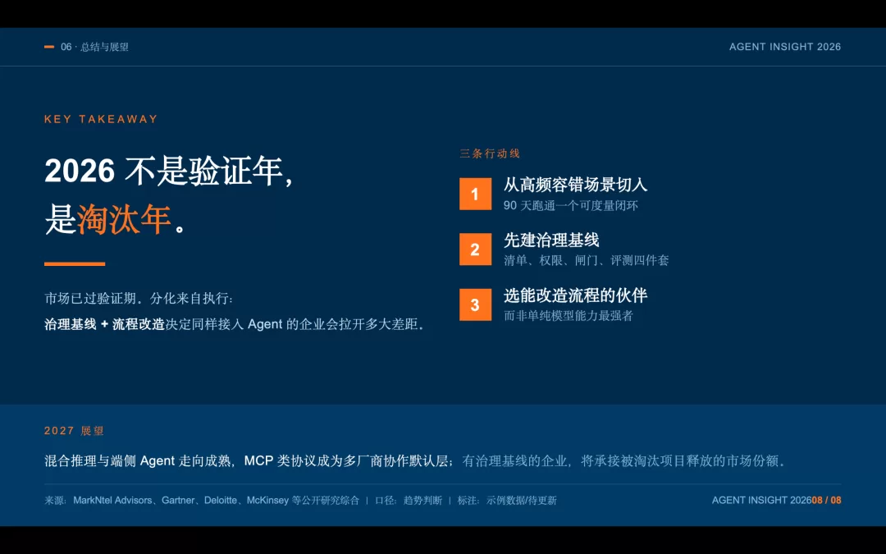Click the heading 选能改造流程的伙伴

575,295
